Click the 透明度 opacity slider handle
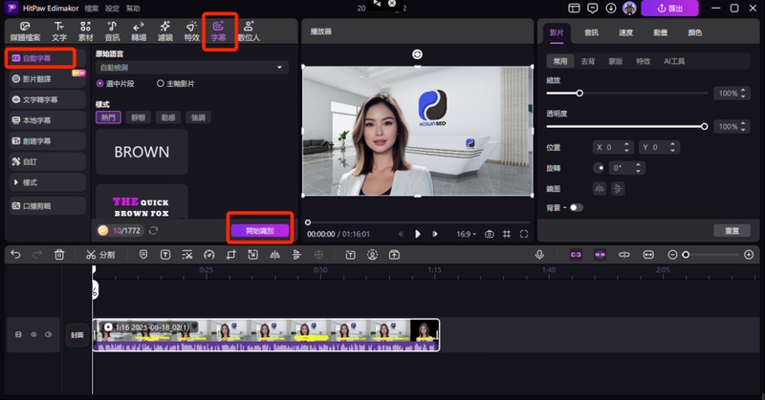Screen dimensions: 765x400 point(705,126)
